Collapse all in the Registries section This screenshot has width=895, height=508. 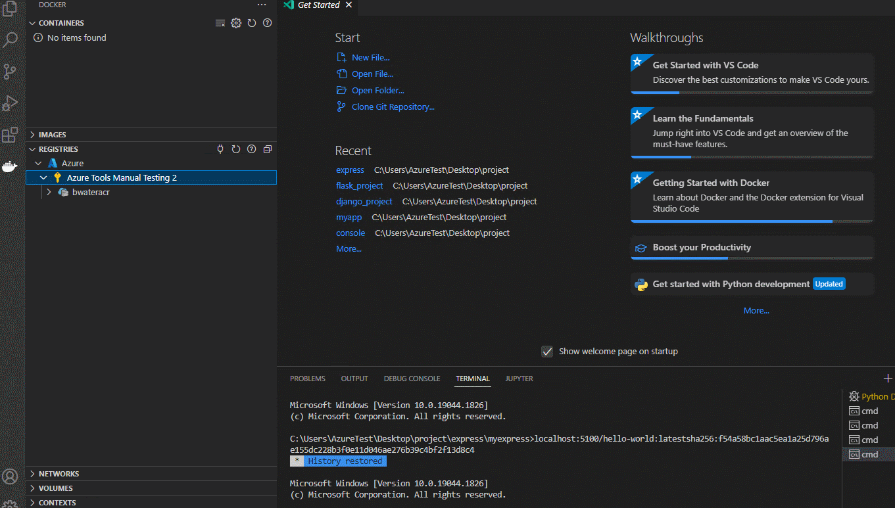[267, 149]
